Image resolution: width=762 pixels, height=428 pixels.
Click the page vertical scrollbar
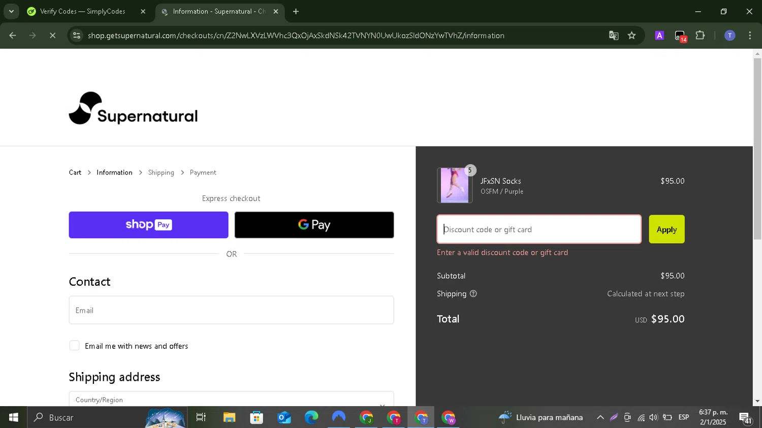pos(757,148)
